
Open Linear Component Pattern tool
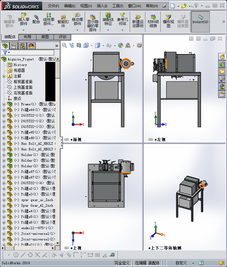(48, 19)
